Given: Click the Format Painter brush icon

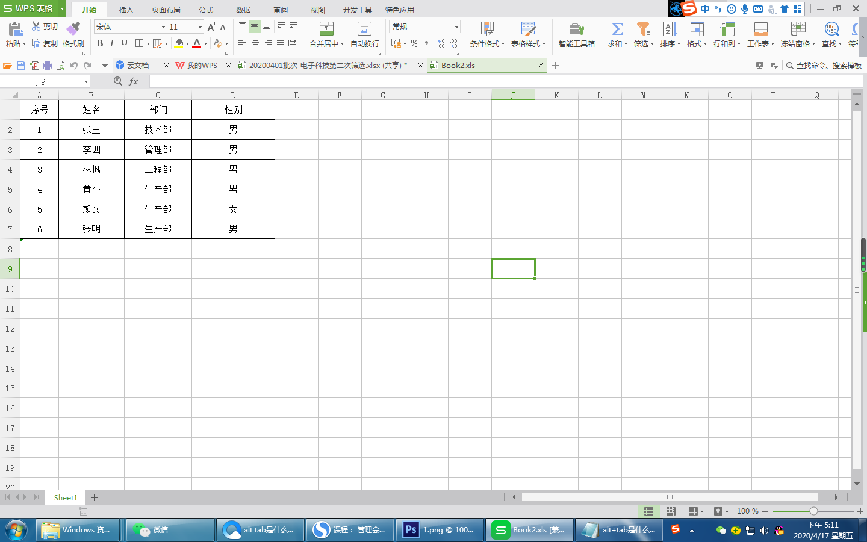Looking at the screenshot, I should pyautogui.click(x=73, y=29).
